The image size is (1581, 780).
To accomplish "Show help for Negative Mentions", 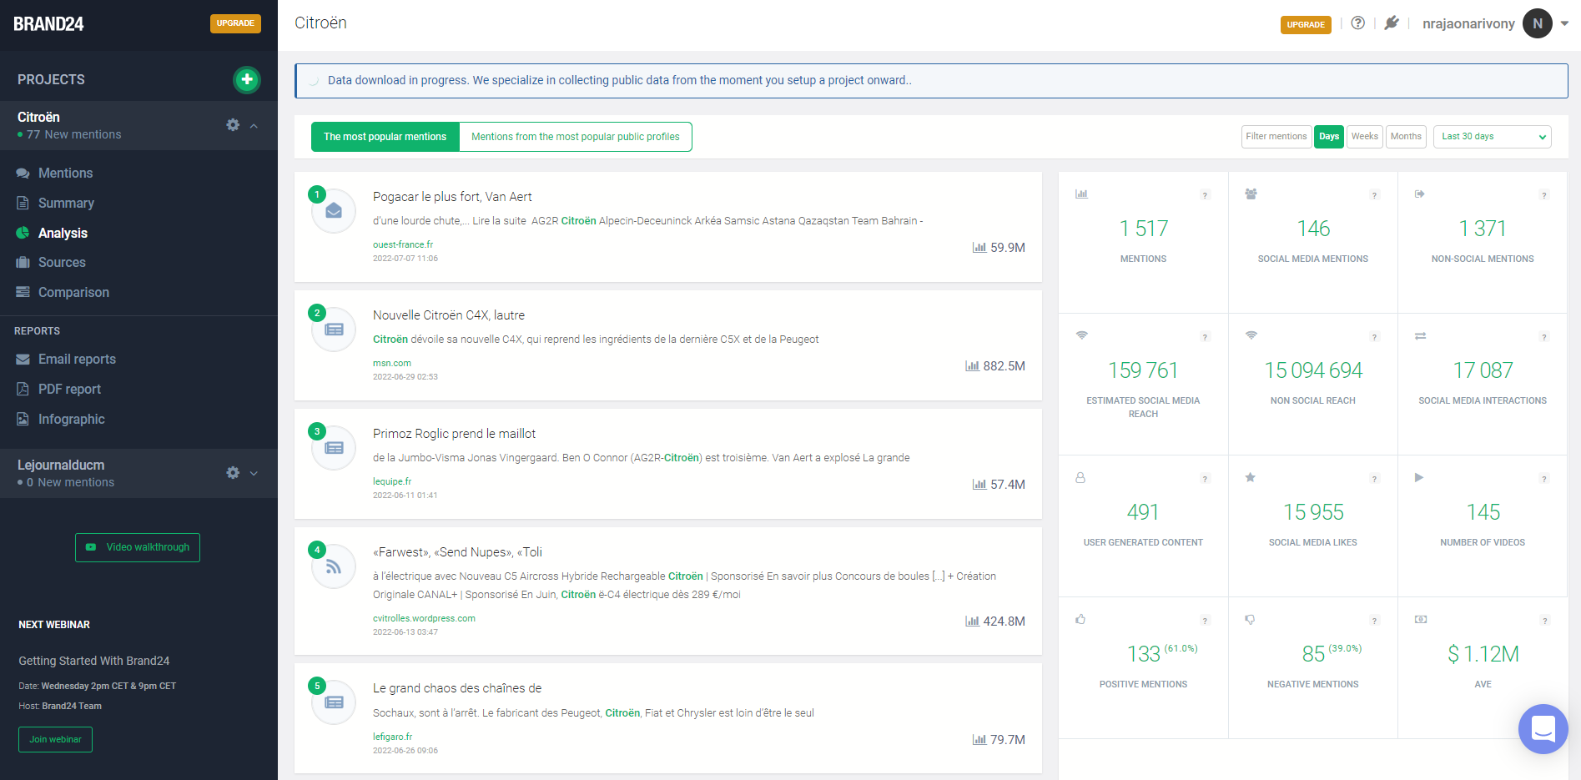I will pyautogui.click(x=1374, y=621).
